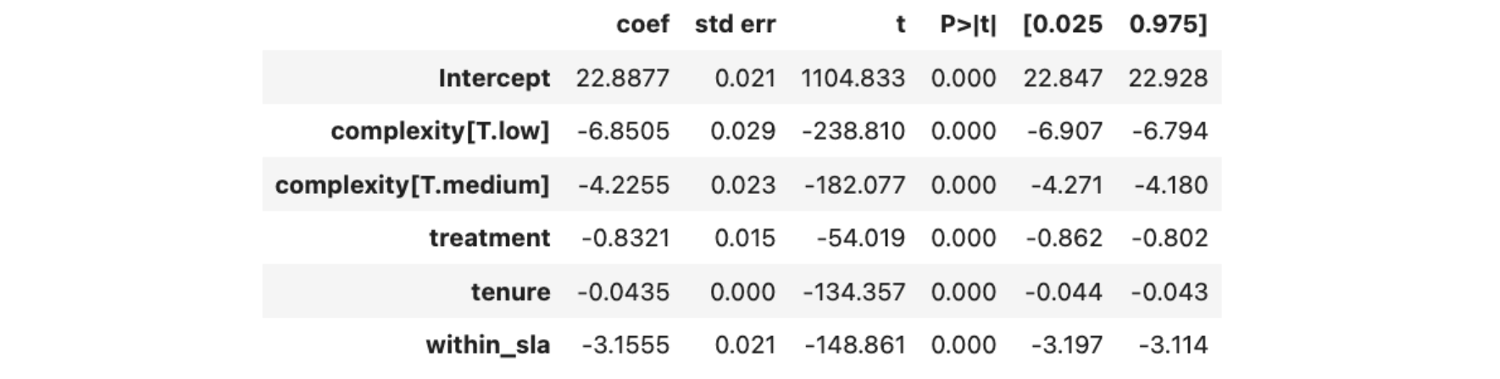Viewport: 1500px width, 379px height.
Task: Click the t column header
Action: pyautogui.click(x=900, y=25)
